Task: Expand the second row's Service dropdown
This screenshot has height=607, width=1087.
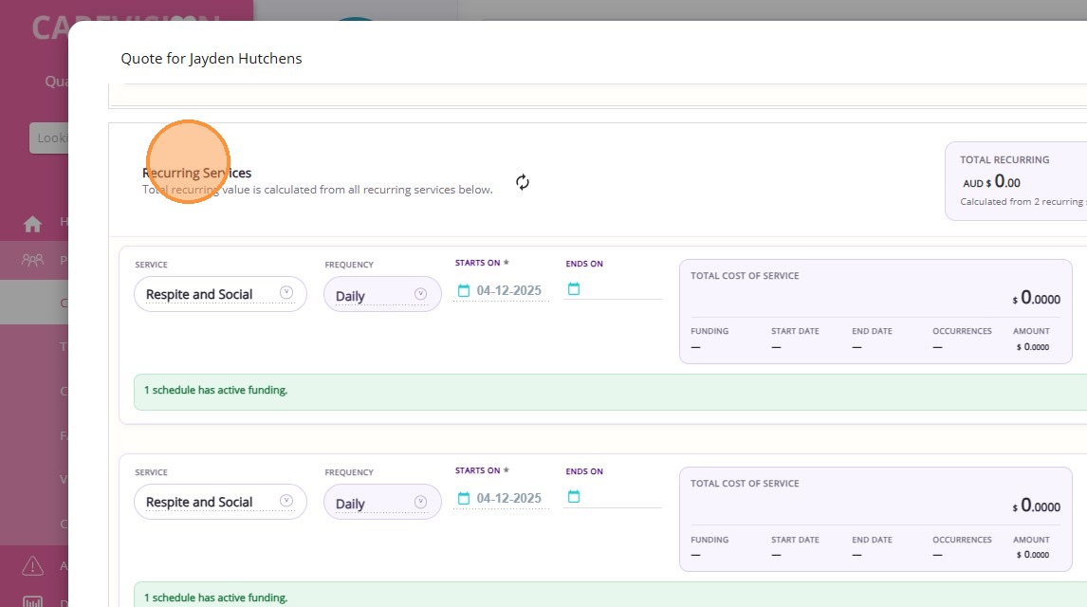Action: click(x=286, y=501)
